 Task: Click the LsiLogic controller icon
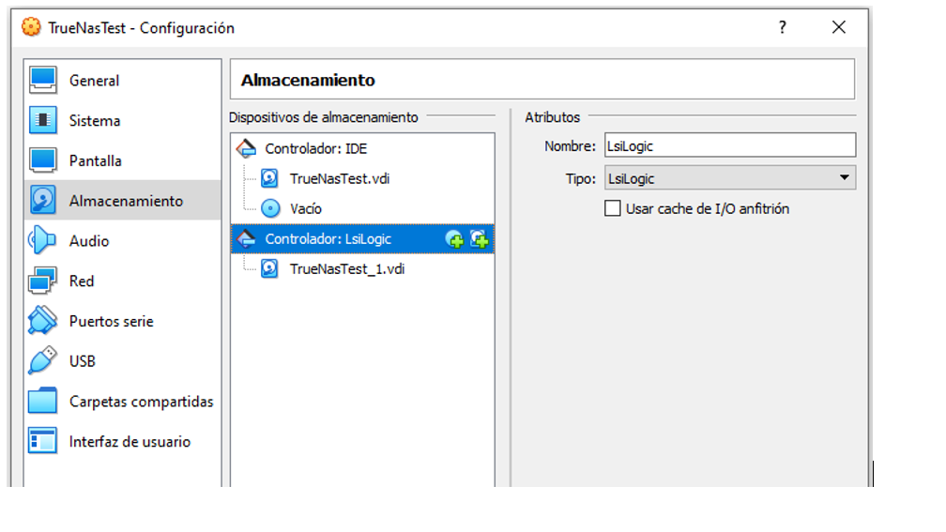pyautogui.click(x=246, y=239)
